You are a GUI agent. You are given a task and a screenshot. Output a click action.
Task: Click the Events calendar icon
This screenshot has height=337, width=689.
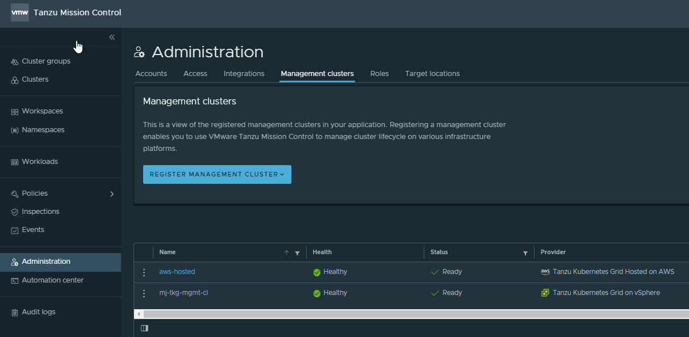click(15, 230)
